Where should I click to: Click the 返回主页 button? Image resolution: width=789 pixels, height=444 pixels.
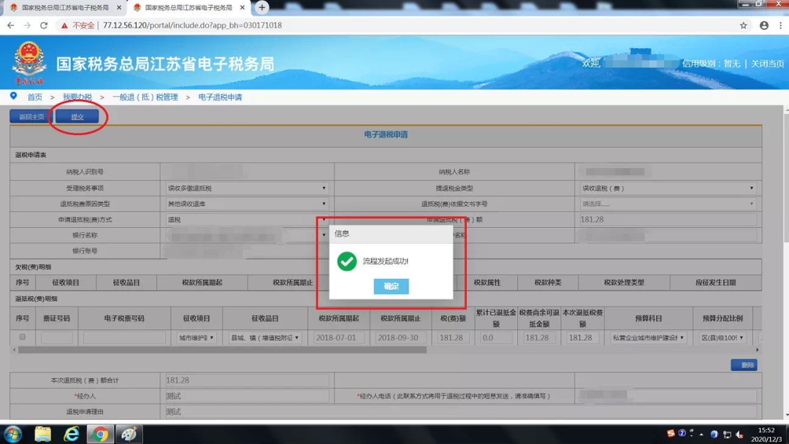(x=31, y=117)
